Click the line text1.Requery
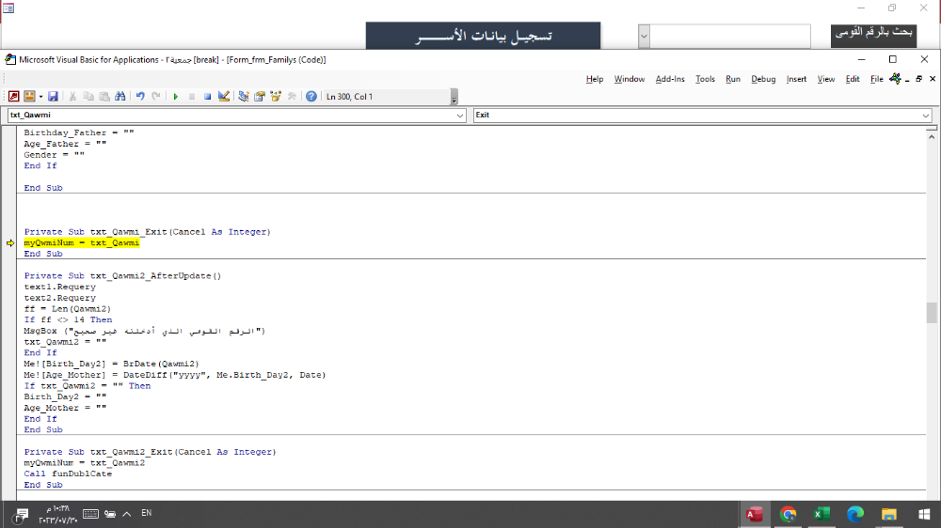This screenshot has height=528, width=941. (x=60, y=287)
